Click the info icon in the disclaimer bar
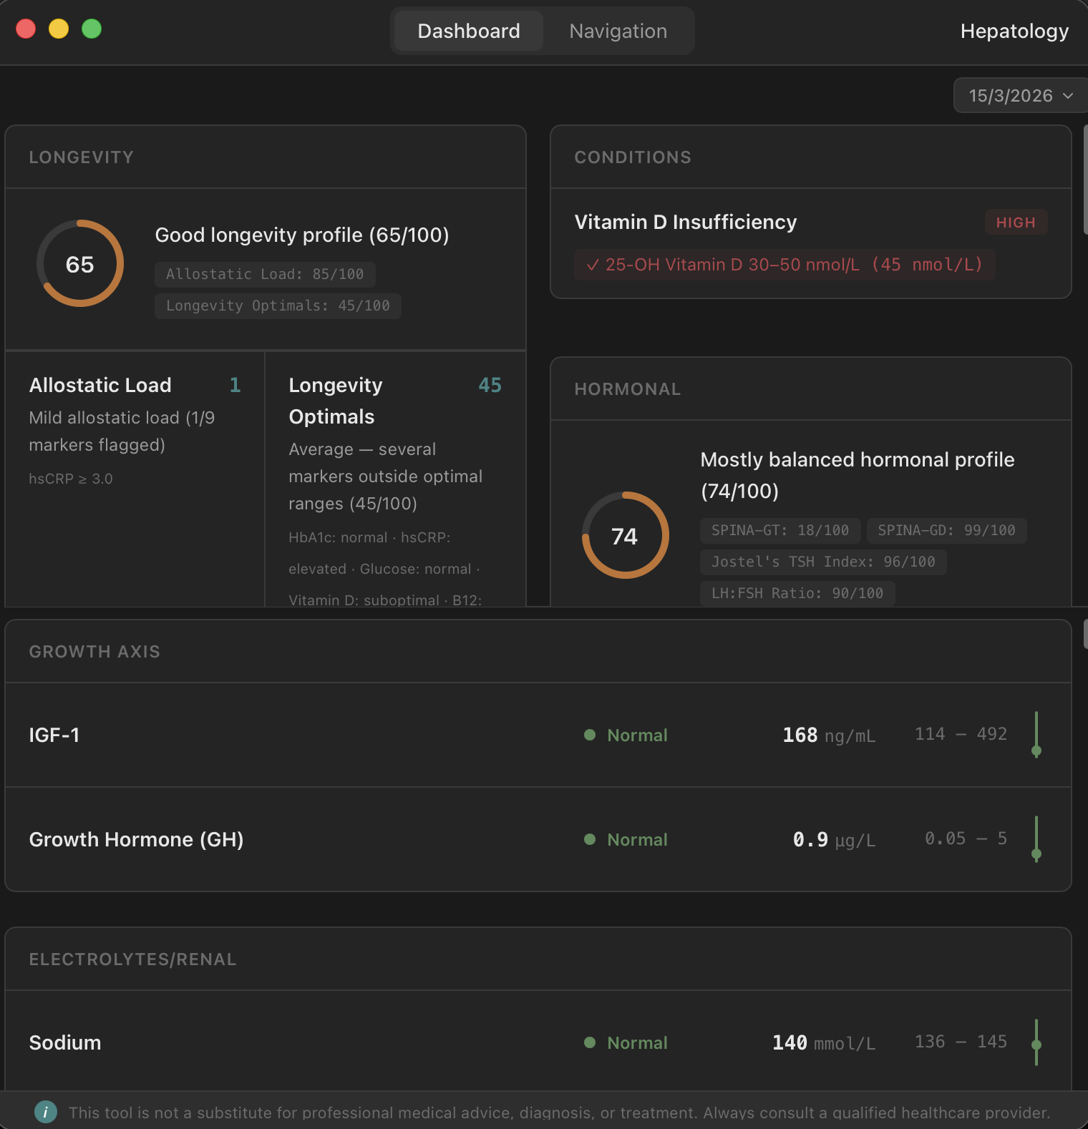The width and height of the screenshot is (1088, 1129). pyautogui.click(x=46, y=1112)
